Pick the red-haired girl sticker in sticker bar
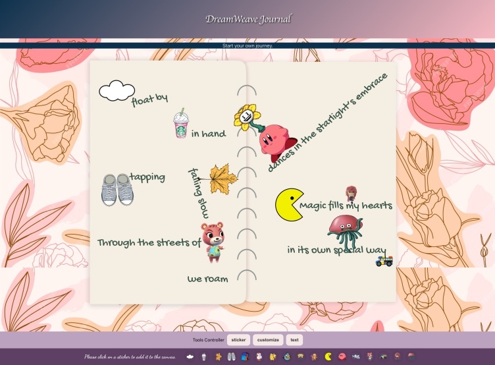 (397, 357)
